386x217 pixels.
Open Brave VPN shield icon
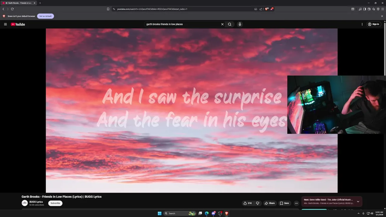378,9
